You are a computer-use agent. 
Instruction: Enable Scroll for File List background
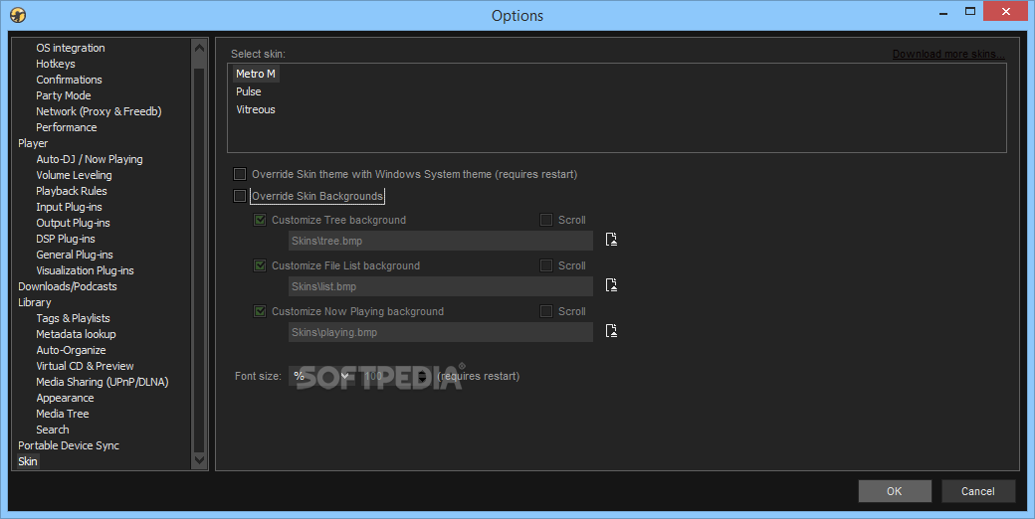546,265
